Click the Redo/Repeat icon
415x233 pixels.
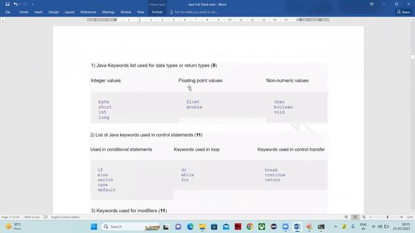coord(25,5)
